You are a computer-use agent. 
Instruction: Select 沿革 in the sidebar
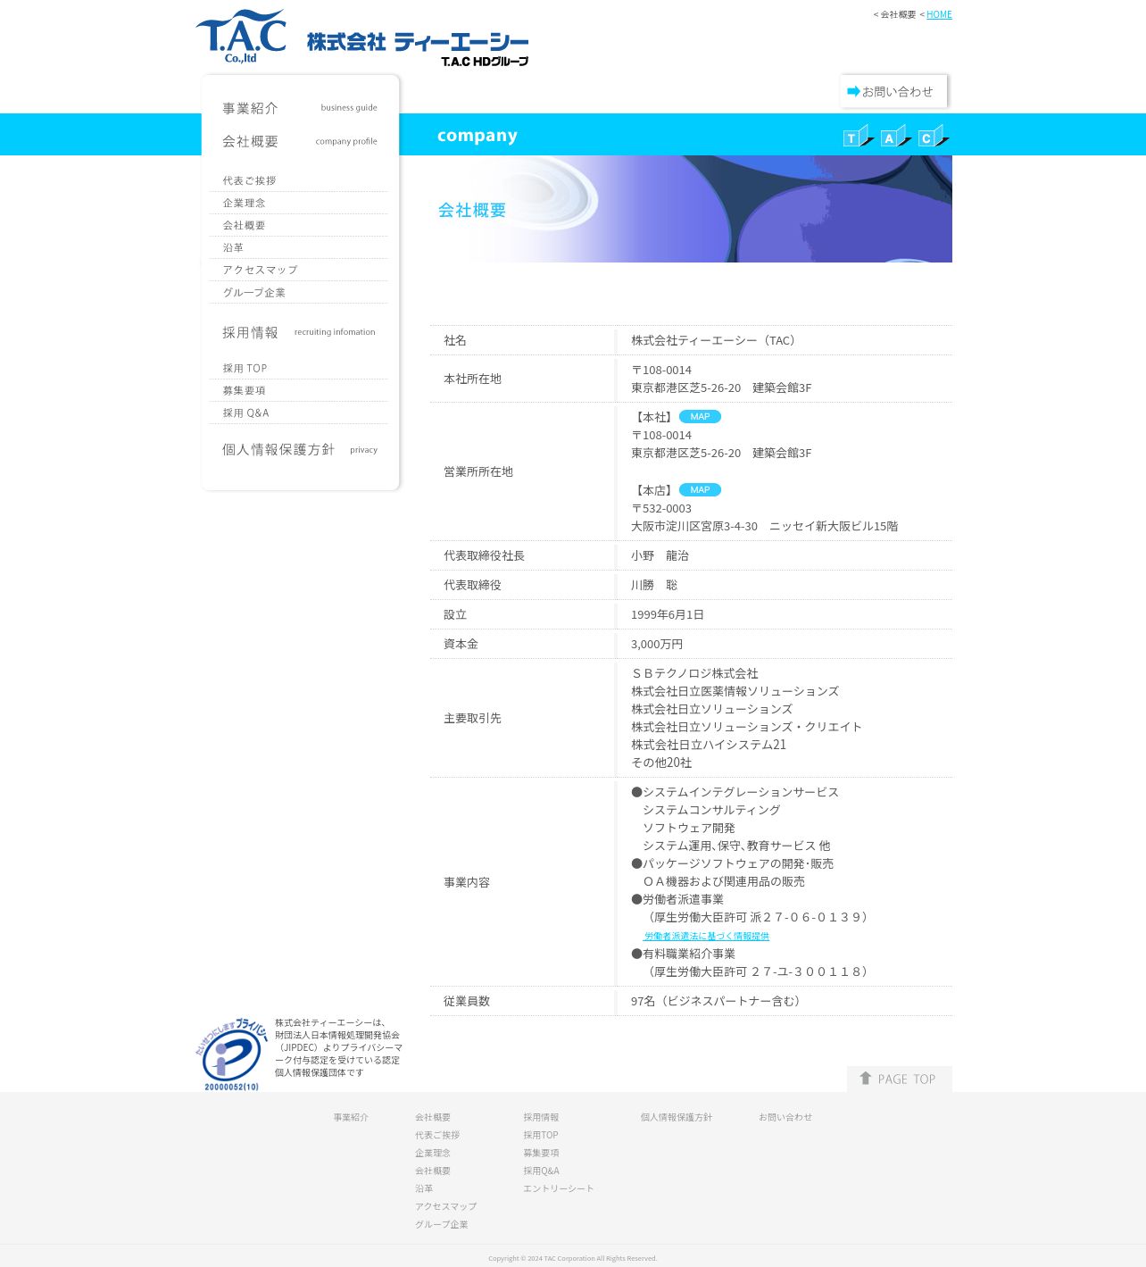tap(299, 247)
